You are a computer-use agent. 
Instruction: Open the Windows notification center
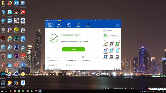(163, 91)
